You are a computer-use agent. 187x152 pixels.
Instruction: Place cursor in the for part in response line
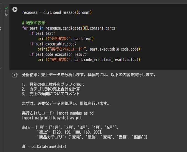[69, 28]
